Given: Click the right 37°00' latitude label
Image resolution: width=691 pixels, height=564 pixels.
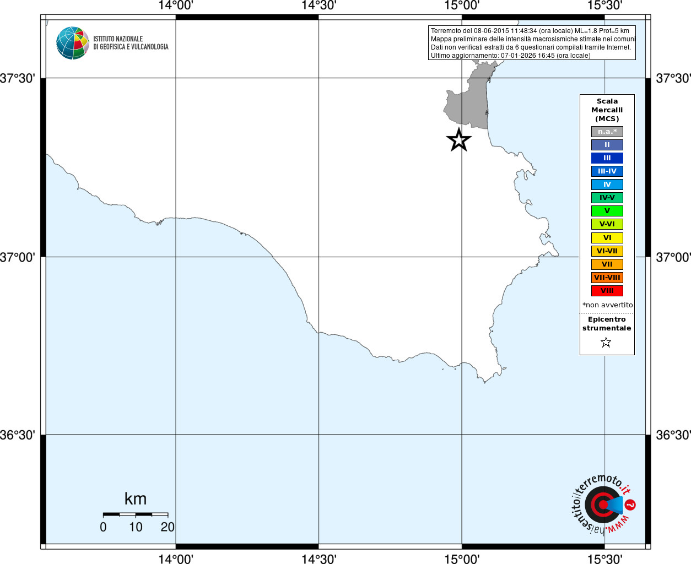Looking at the screenshot, I should (x=673, y=257).
